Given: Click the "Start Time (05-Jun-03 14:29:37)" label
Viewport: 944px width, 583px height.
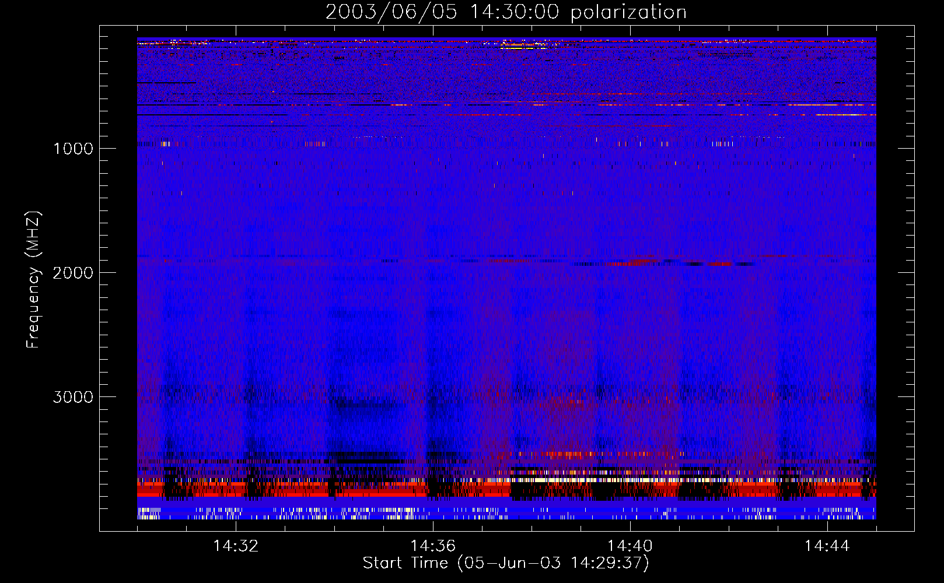Looking at the screenshot, I should point(506,563).
